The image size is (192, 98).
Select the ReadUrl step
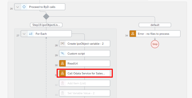click(x=84, y=63)
